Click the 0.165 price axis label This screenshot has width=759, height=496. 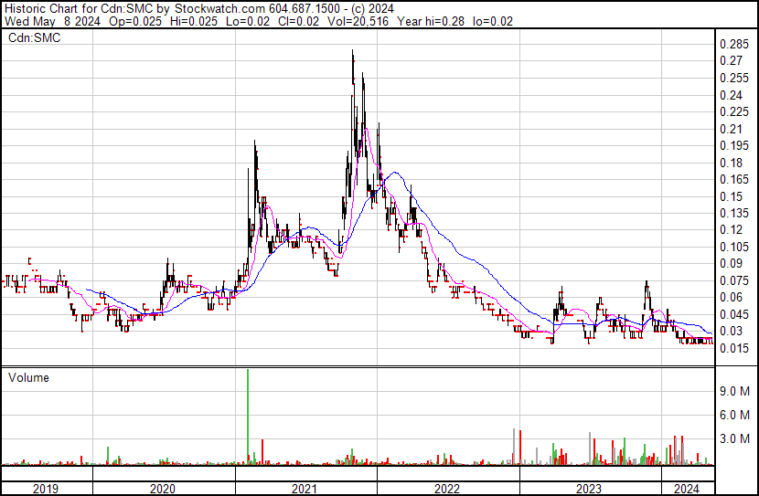click(x=734, y=179)
